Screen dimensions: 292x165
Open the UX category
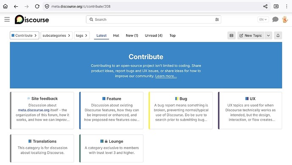pyautogui.click(x=253, y=99)
